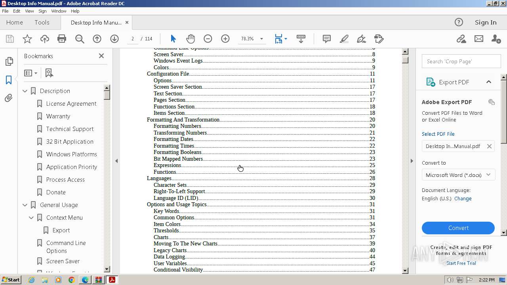Click the page number input field
The image size is (507, 285).
133,39
